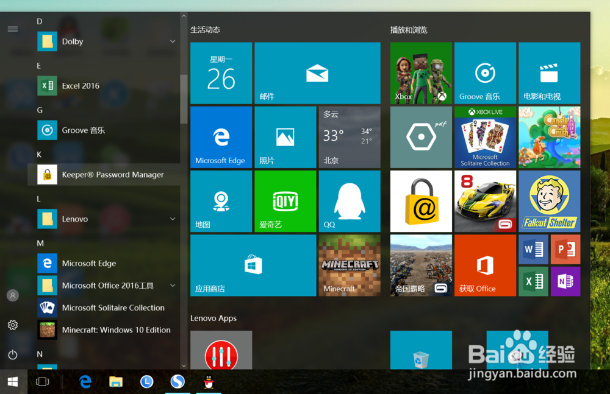Click the letter K list header
The image size is (610, 394).
coord(39,155)
